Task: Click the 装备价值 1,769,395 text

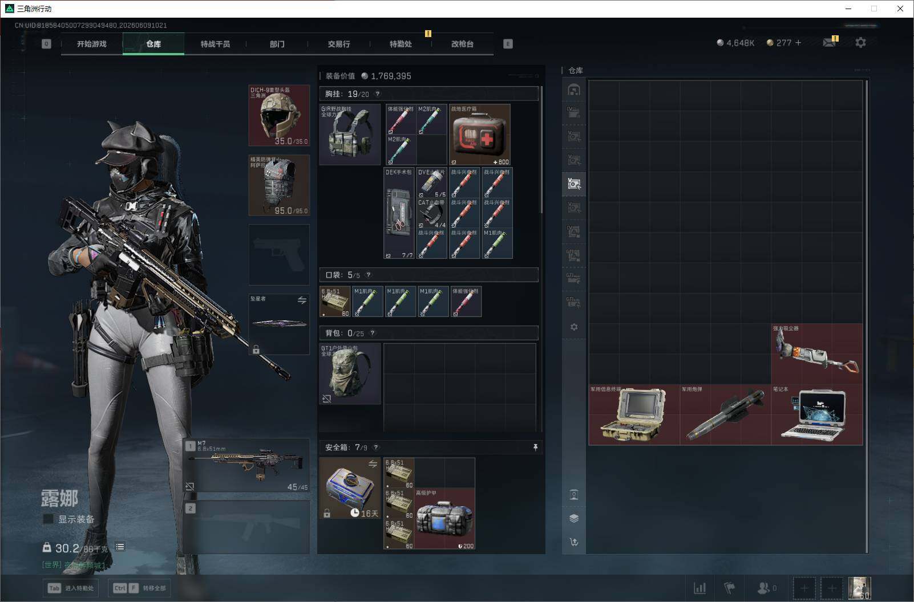Action: (x=369, y=76)
